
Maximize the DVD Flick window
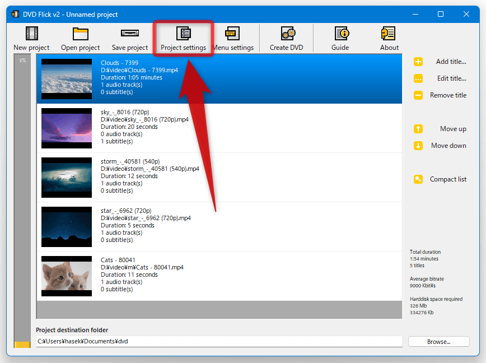[x=441, y=14]
